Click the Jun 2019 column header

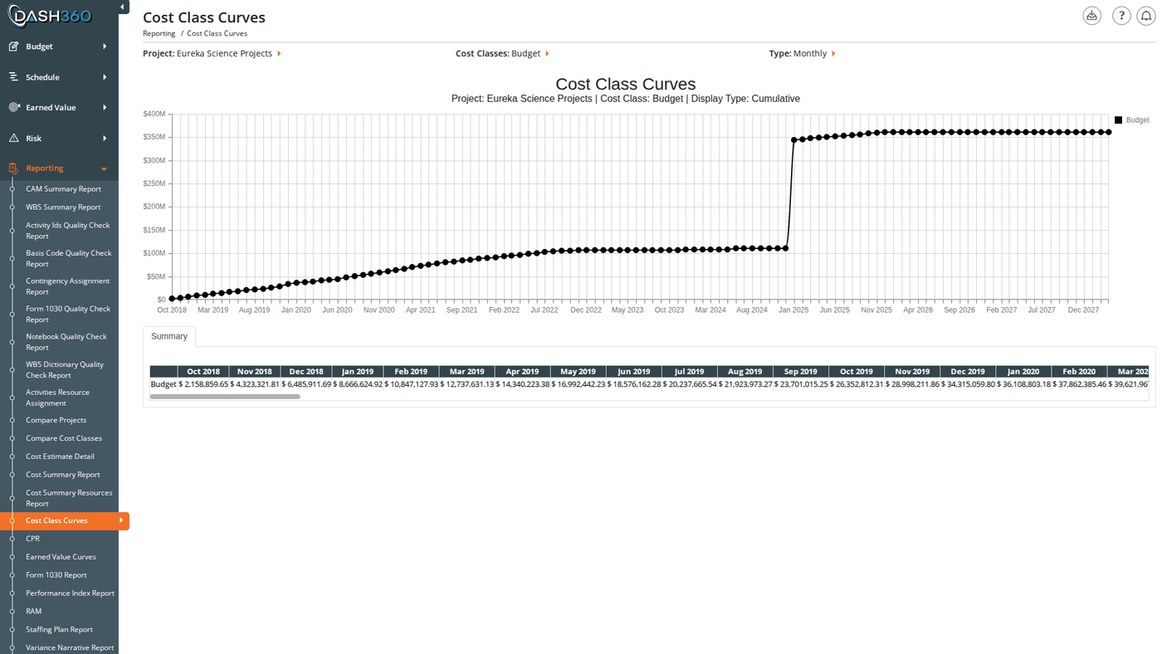634,372
